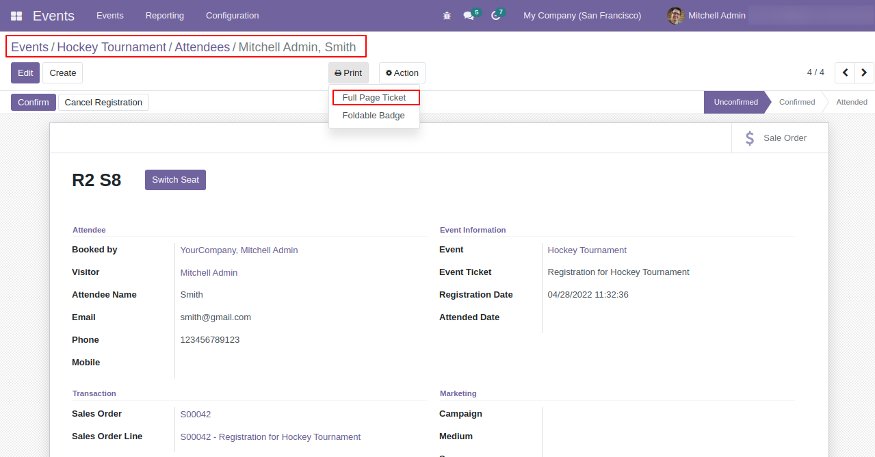Go to Hockey Tournament breadcrumb

[112, 47]
